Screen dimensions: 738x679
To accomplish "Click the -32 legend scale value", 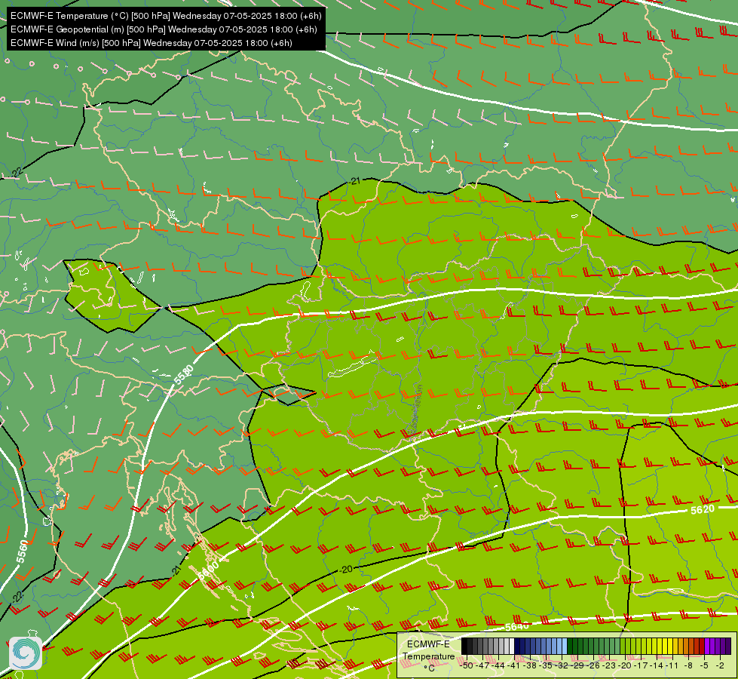I will pos(562,665).
